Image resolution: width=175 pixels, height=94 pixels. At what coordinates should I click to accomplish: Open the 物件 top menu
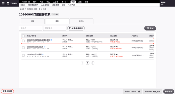pos(35,2)
